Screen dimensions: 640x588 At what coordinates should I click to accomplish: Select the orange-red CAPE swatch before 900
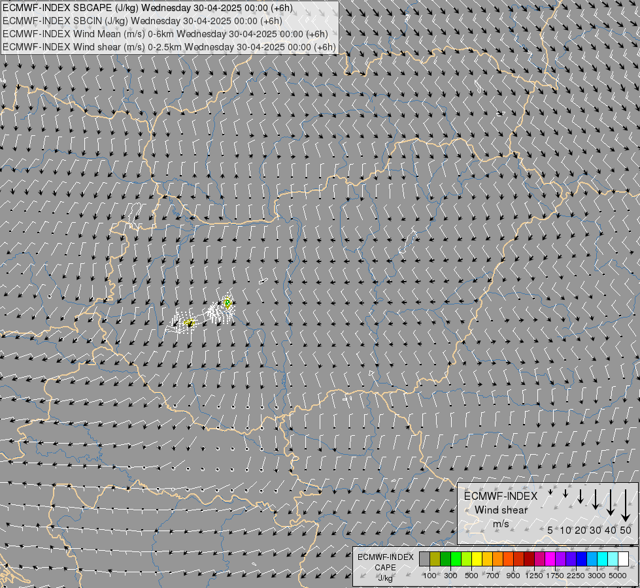pos(508,559)
